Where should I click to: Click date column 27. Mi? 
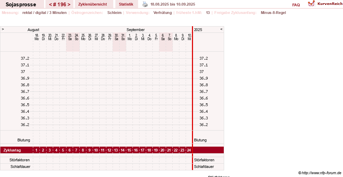pos(96,37)
